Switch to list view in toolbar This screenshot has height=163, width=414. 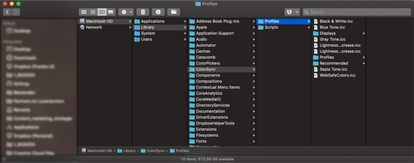tap(93, 12)
